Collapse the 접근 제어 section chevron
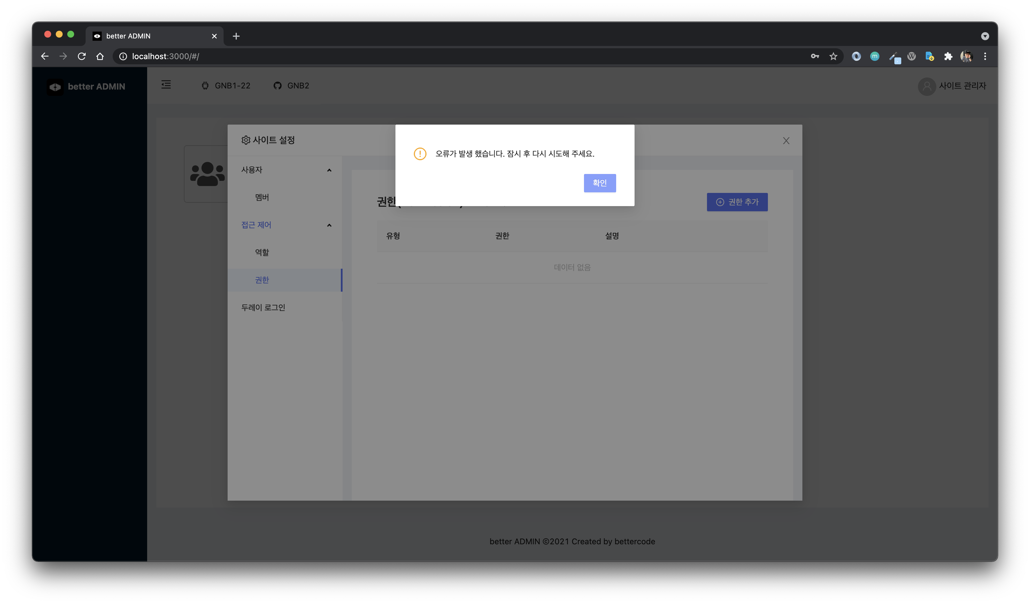This screenshot has height=604, width=1030. tap(329, 225)
